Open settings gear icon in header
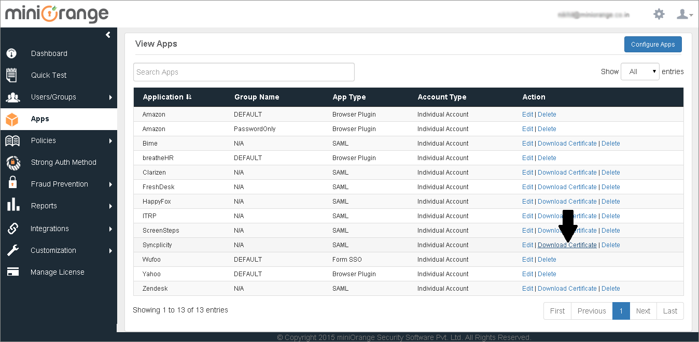This screenshot has height=342, width=699. 659,14
